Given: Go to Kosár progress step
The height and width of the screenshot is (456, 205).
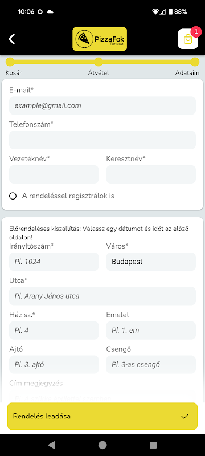Looking at the screenshot, I should point(10,62).
